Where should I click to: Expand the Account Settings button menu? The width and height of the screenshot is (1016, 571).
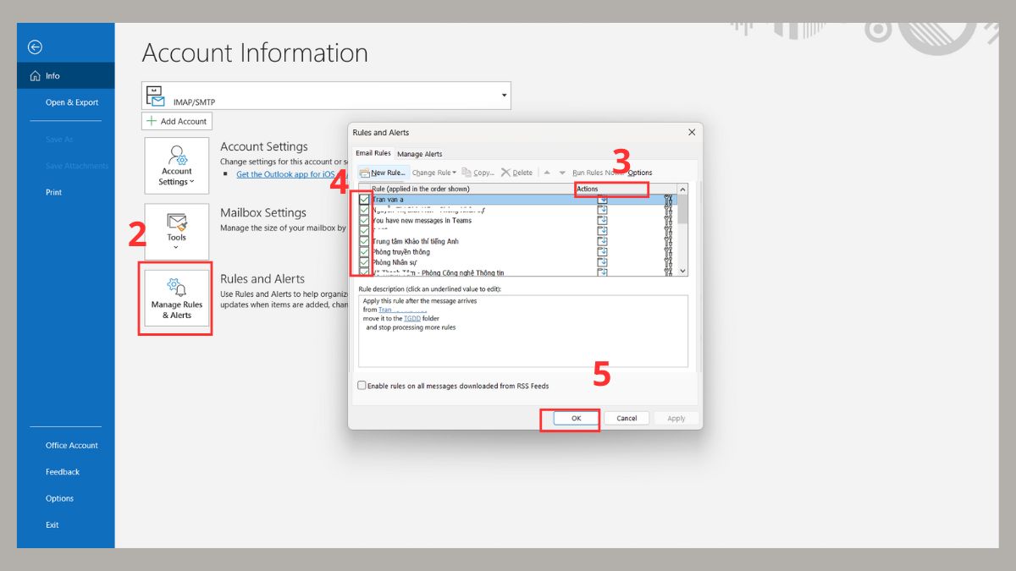(177, 165)
